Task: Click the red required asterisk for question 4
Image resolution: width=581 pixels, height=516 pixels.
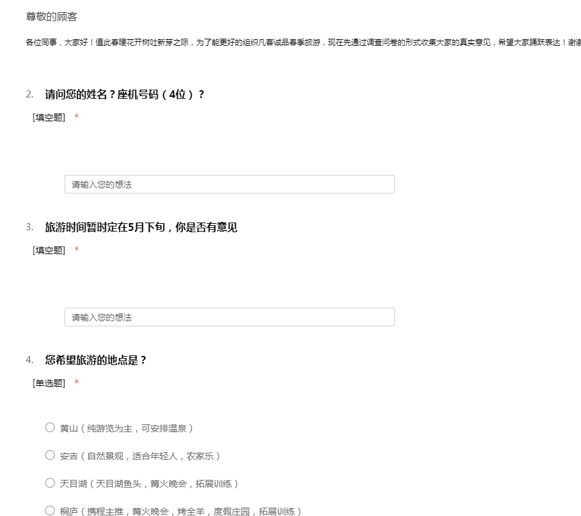Action: pyautogui.click(x=77, y=383)
